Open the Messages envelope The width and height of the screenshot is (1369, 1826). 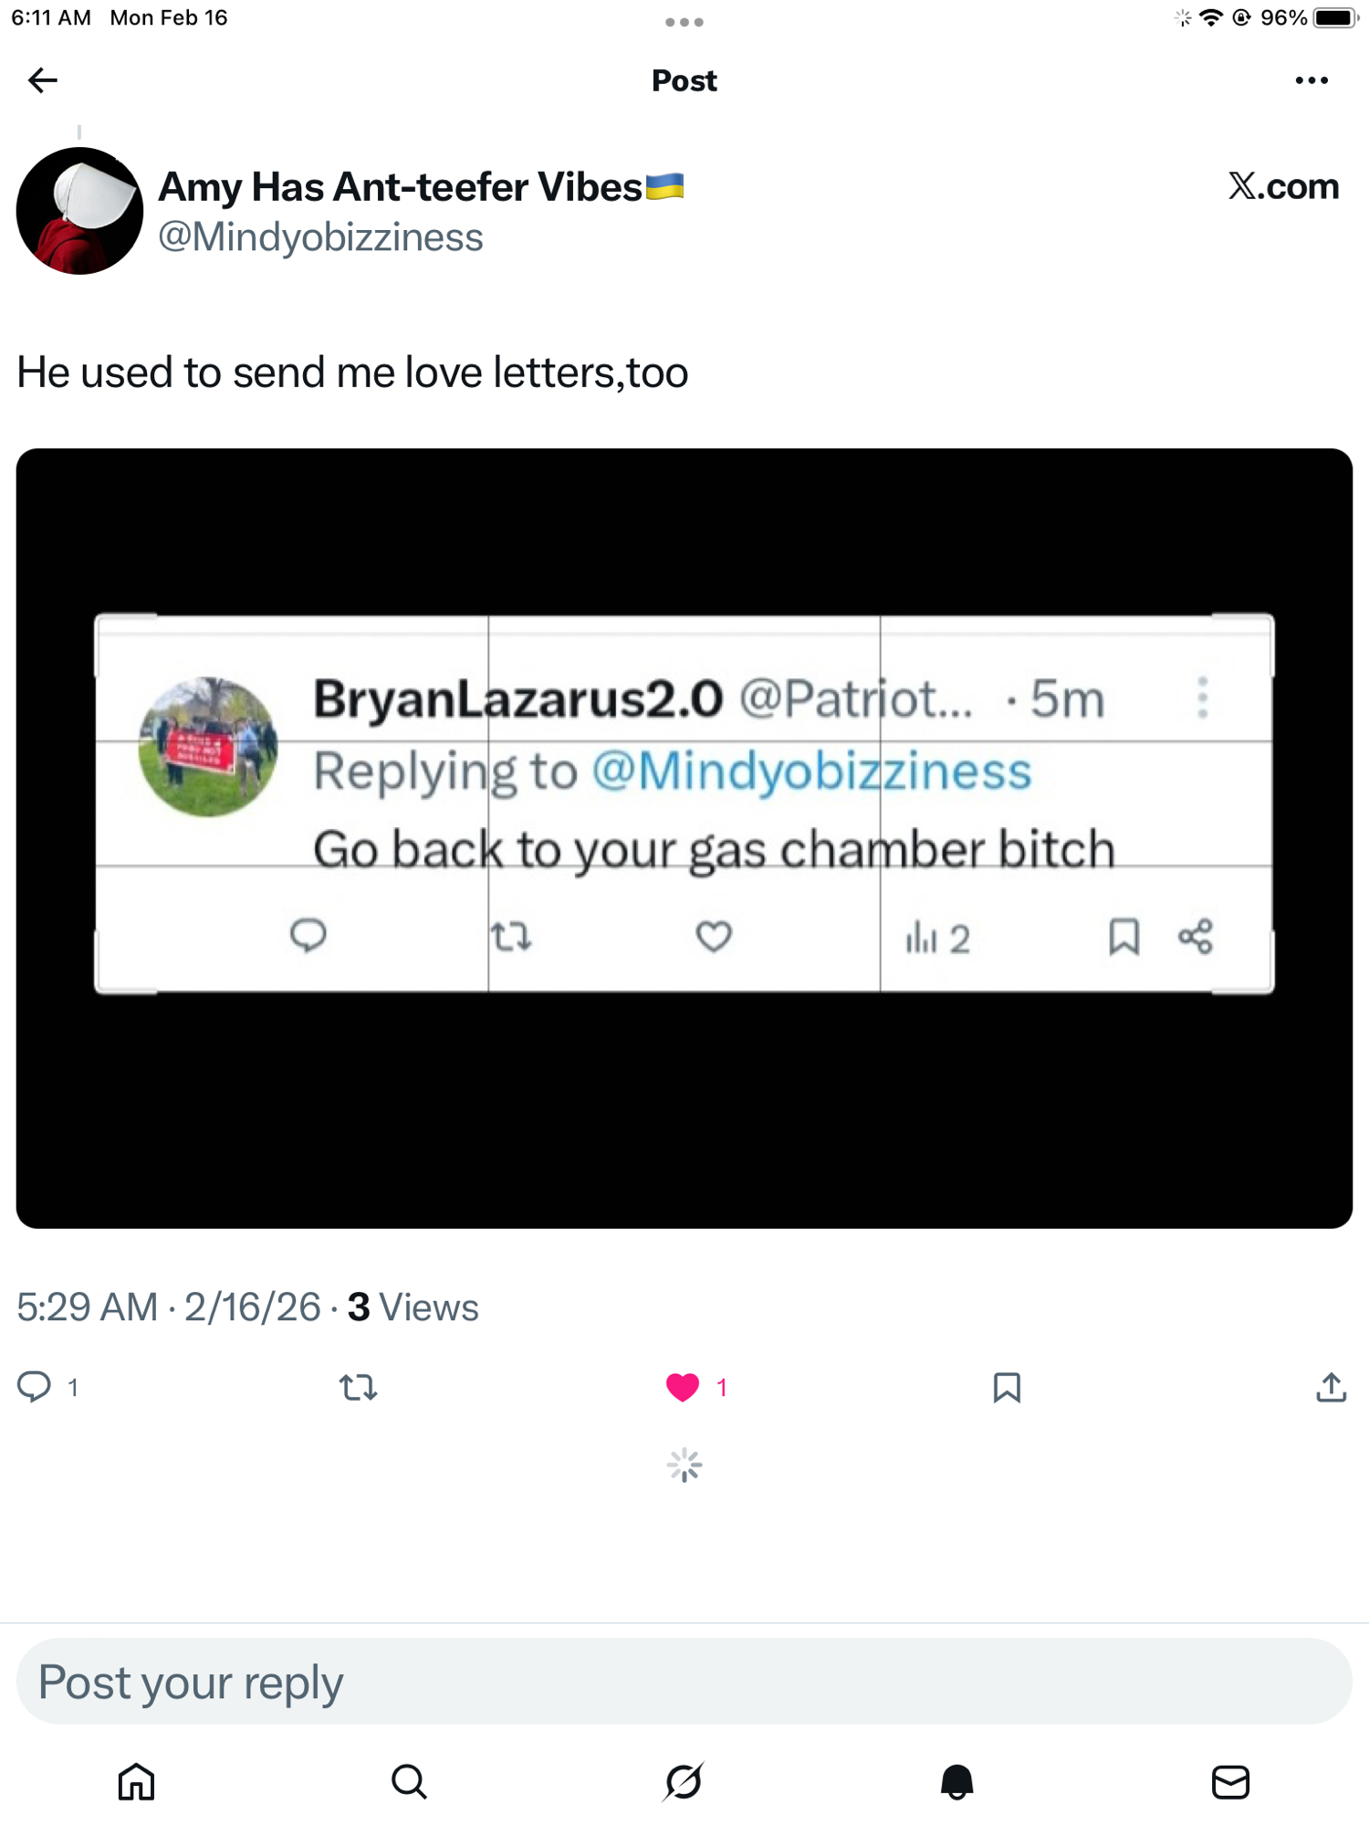[x=1230, y=1781]
